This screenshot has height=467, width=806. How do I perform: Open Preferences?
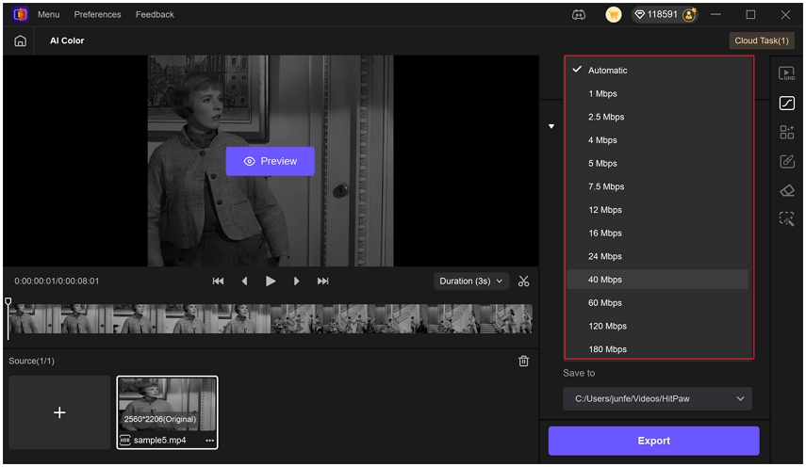tap(98, 14)
